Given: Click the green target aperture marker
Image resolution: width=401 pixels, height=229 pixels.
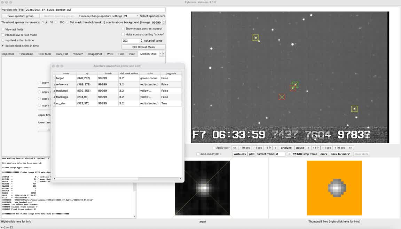Looking at the screenshot, I should click(296, 84).
